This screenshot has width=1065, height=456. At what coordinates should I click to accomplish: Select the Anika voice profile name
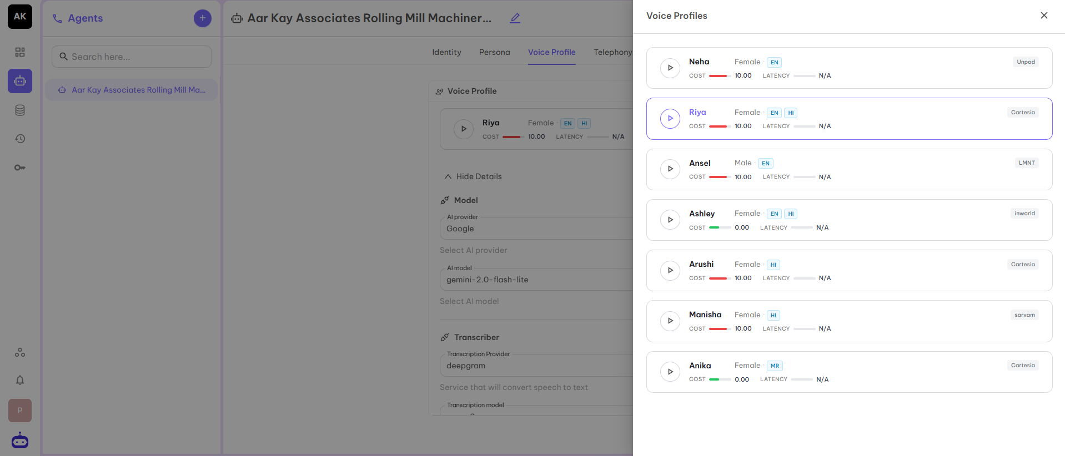coord(700,366)
